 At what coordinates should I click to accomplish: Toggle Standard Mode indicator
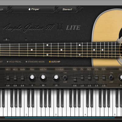[x=35, y=62]
